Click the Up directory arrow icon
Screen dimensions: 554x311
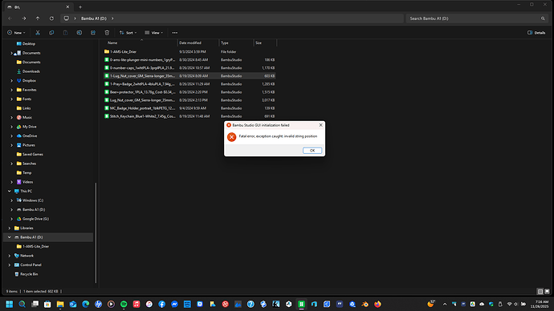tap(38, 18)
